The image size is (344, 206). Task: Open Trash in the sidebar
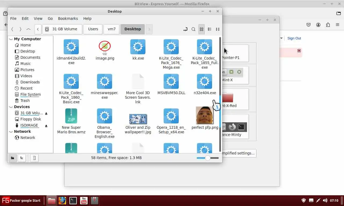coord(25,101)
